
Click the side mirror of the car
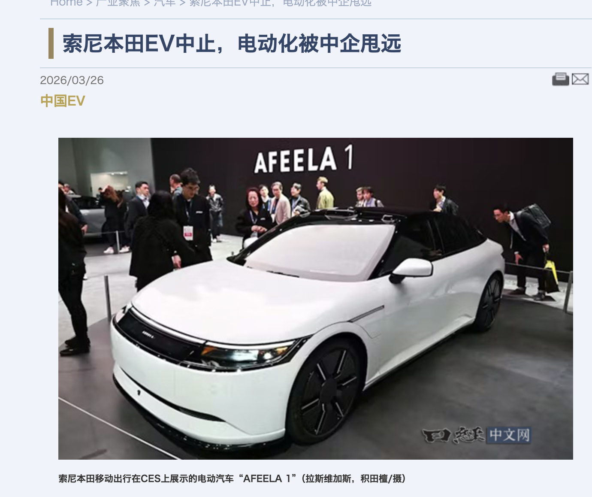[x=411, y=270]
